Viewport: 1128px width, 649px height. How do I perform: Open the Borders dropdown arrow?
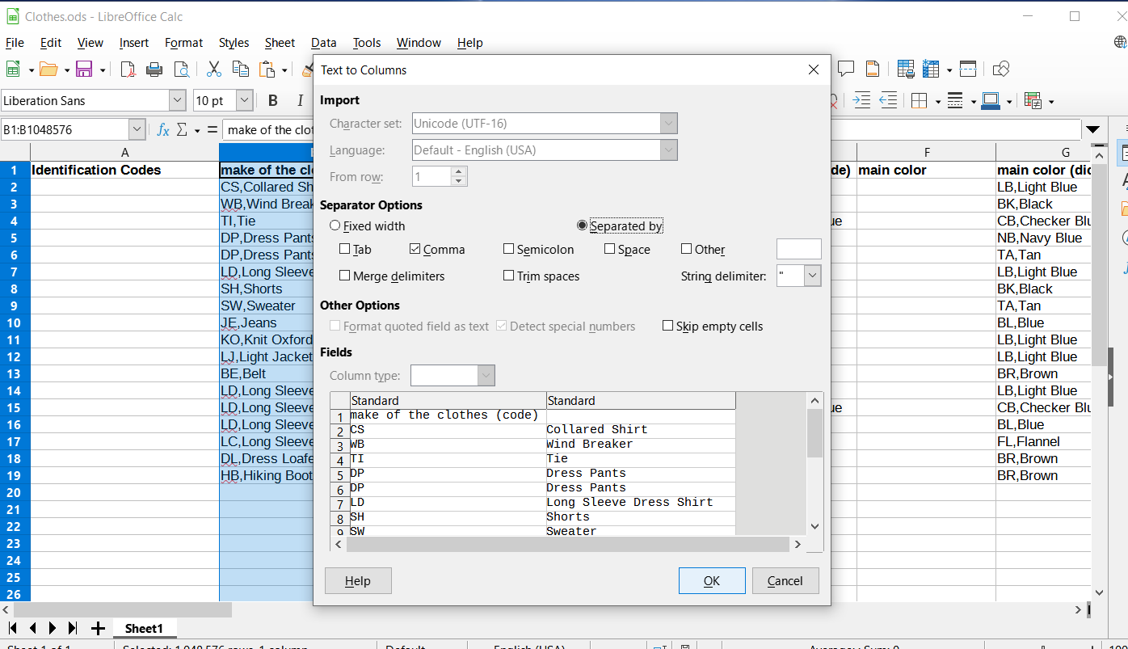pyautogui.click(x=937, y=102)
